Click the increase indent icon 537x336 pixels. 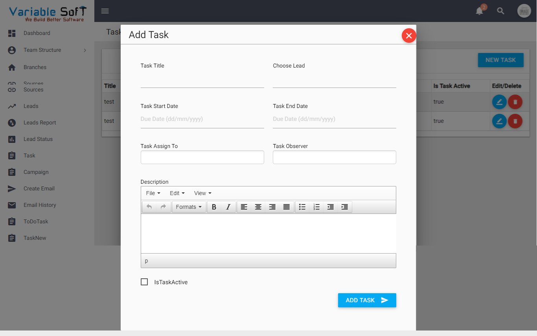pos(345,207)
